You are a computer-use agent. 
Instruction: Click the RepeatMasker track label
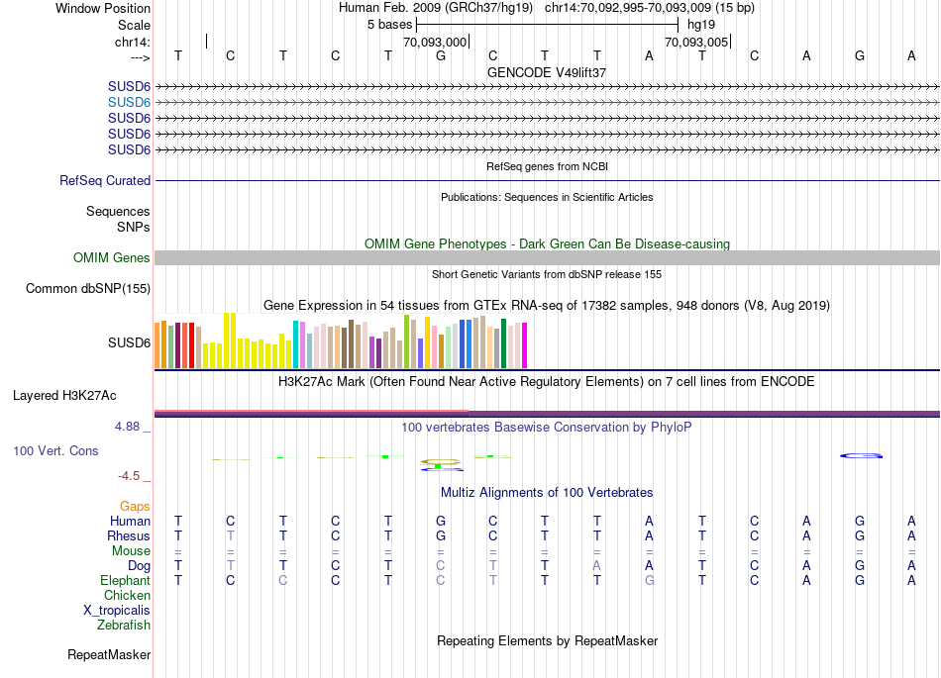pos(109,654)
